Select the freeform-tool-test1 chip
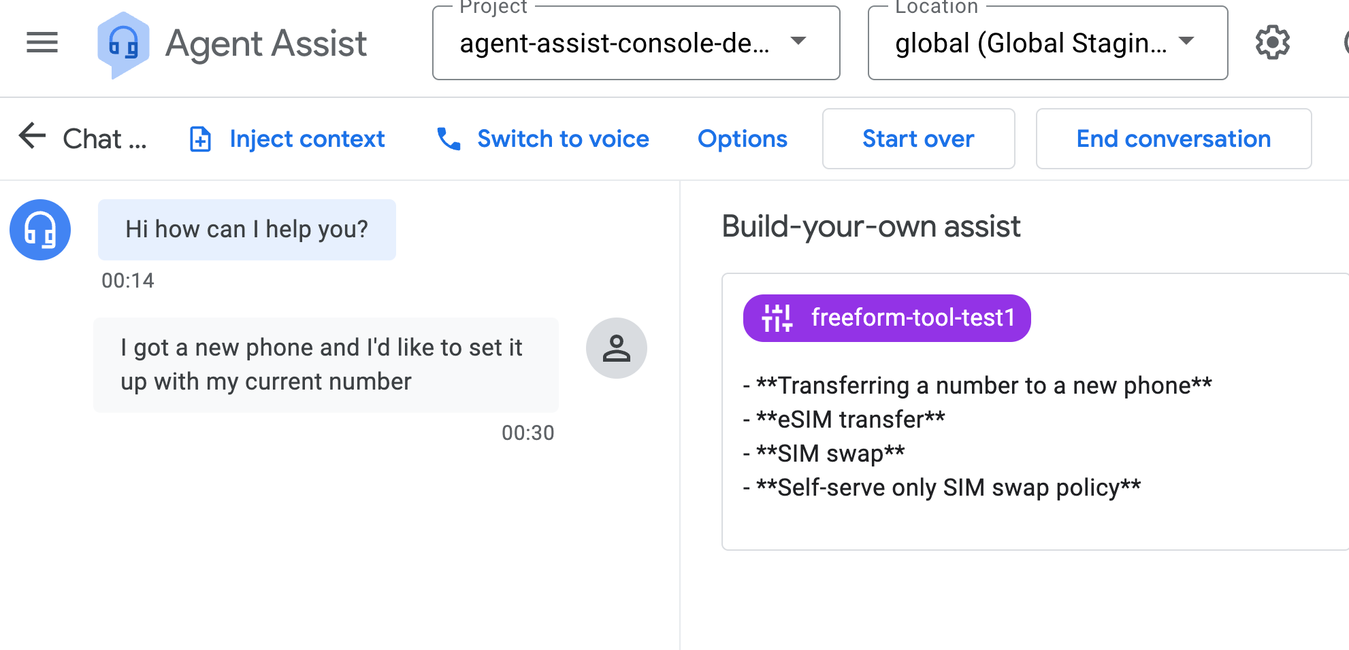This screenshot has width=1349, height=650. tap(912, 318)
